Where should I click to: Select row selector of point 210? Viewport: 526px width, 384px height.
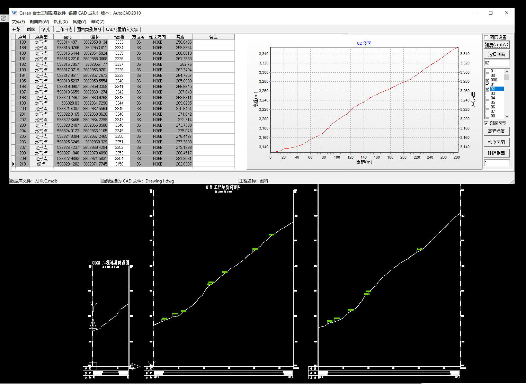click(x=14, y=164)
